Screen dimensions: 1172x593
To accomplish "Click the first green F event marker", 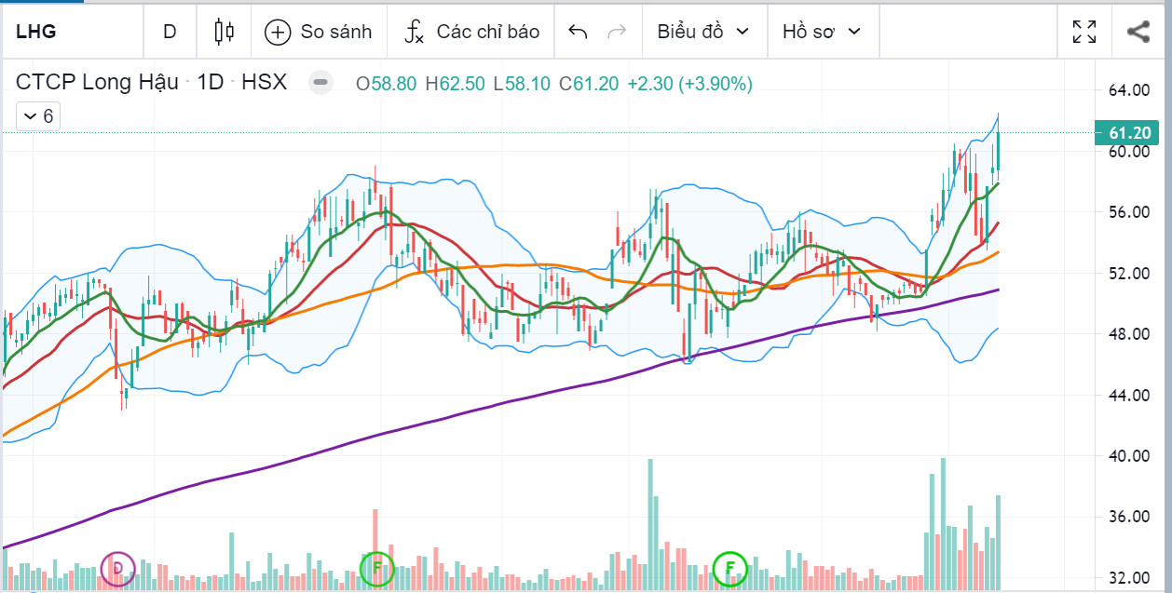I will tap(377, 567).
